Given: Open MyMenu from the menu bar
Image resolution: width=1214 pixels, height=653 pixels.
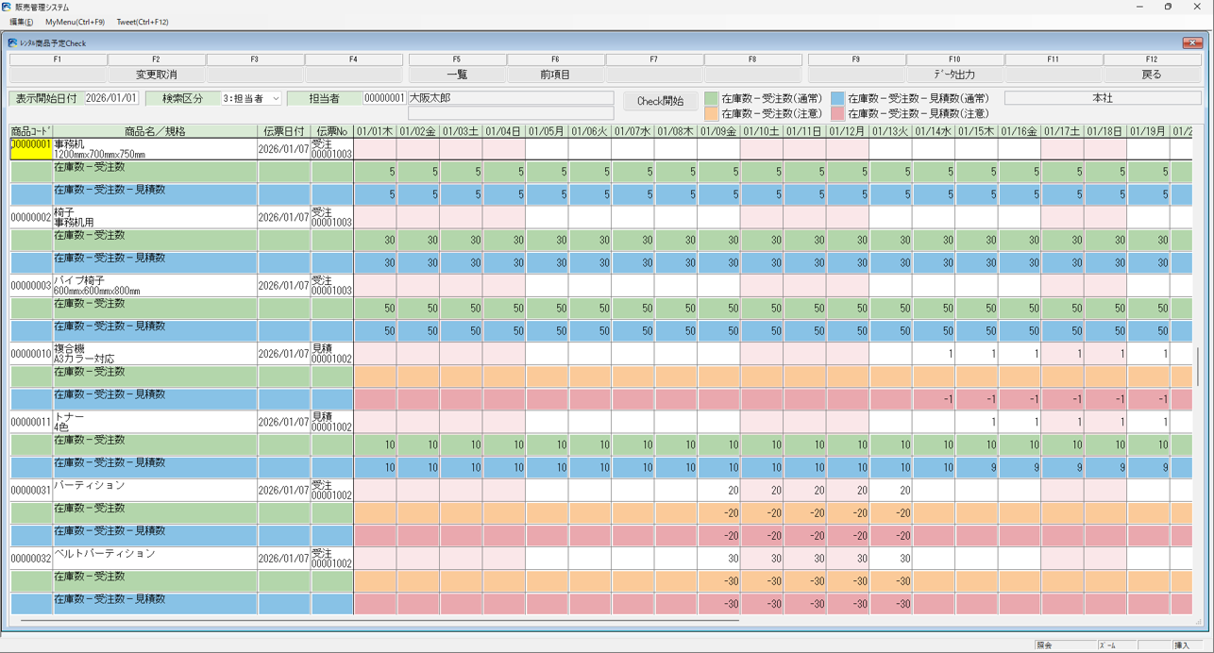Looking at the screenshot, I should [x=75, y=22].
